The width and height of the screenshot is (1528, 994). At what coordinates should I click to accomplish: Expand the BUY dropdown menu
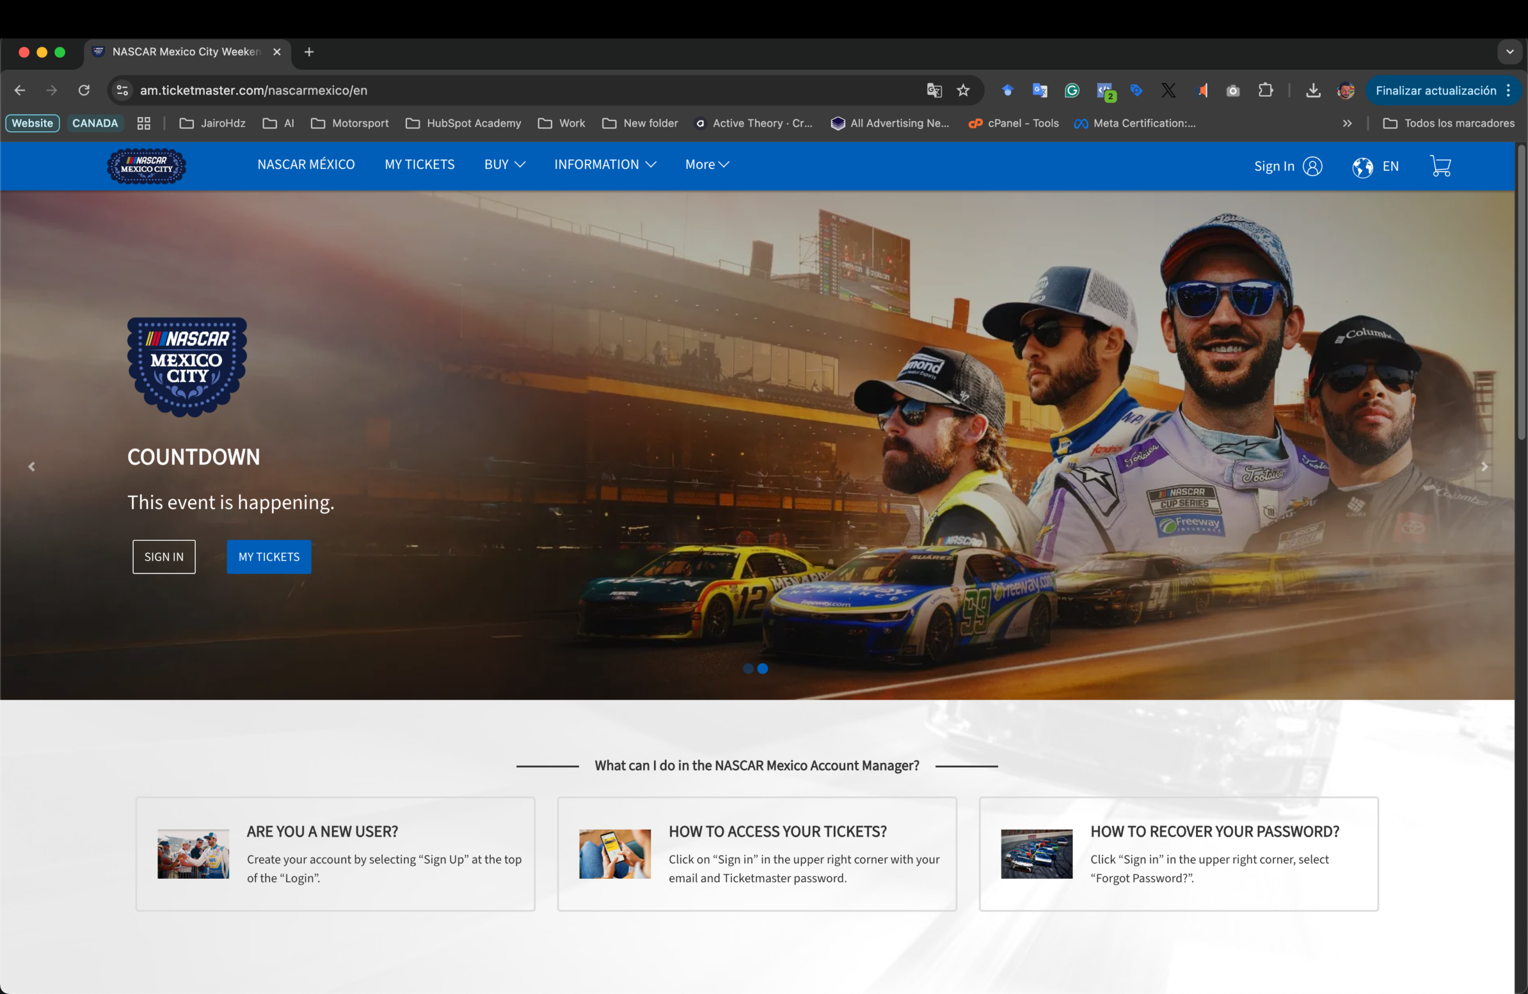504,164
